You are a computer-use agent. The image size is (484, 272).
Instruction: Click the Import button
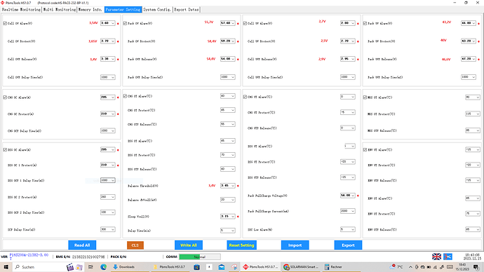(295, 245)
